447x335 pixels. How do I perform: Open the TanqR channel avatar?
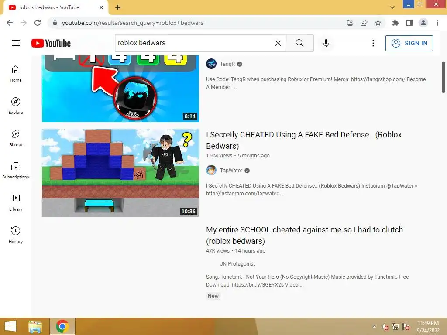point(211,64)
